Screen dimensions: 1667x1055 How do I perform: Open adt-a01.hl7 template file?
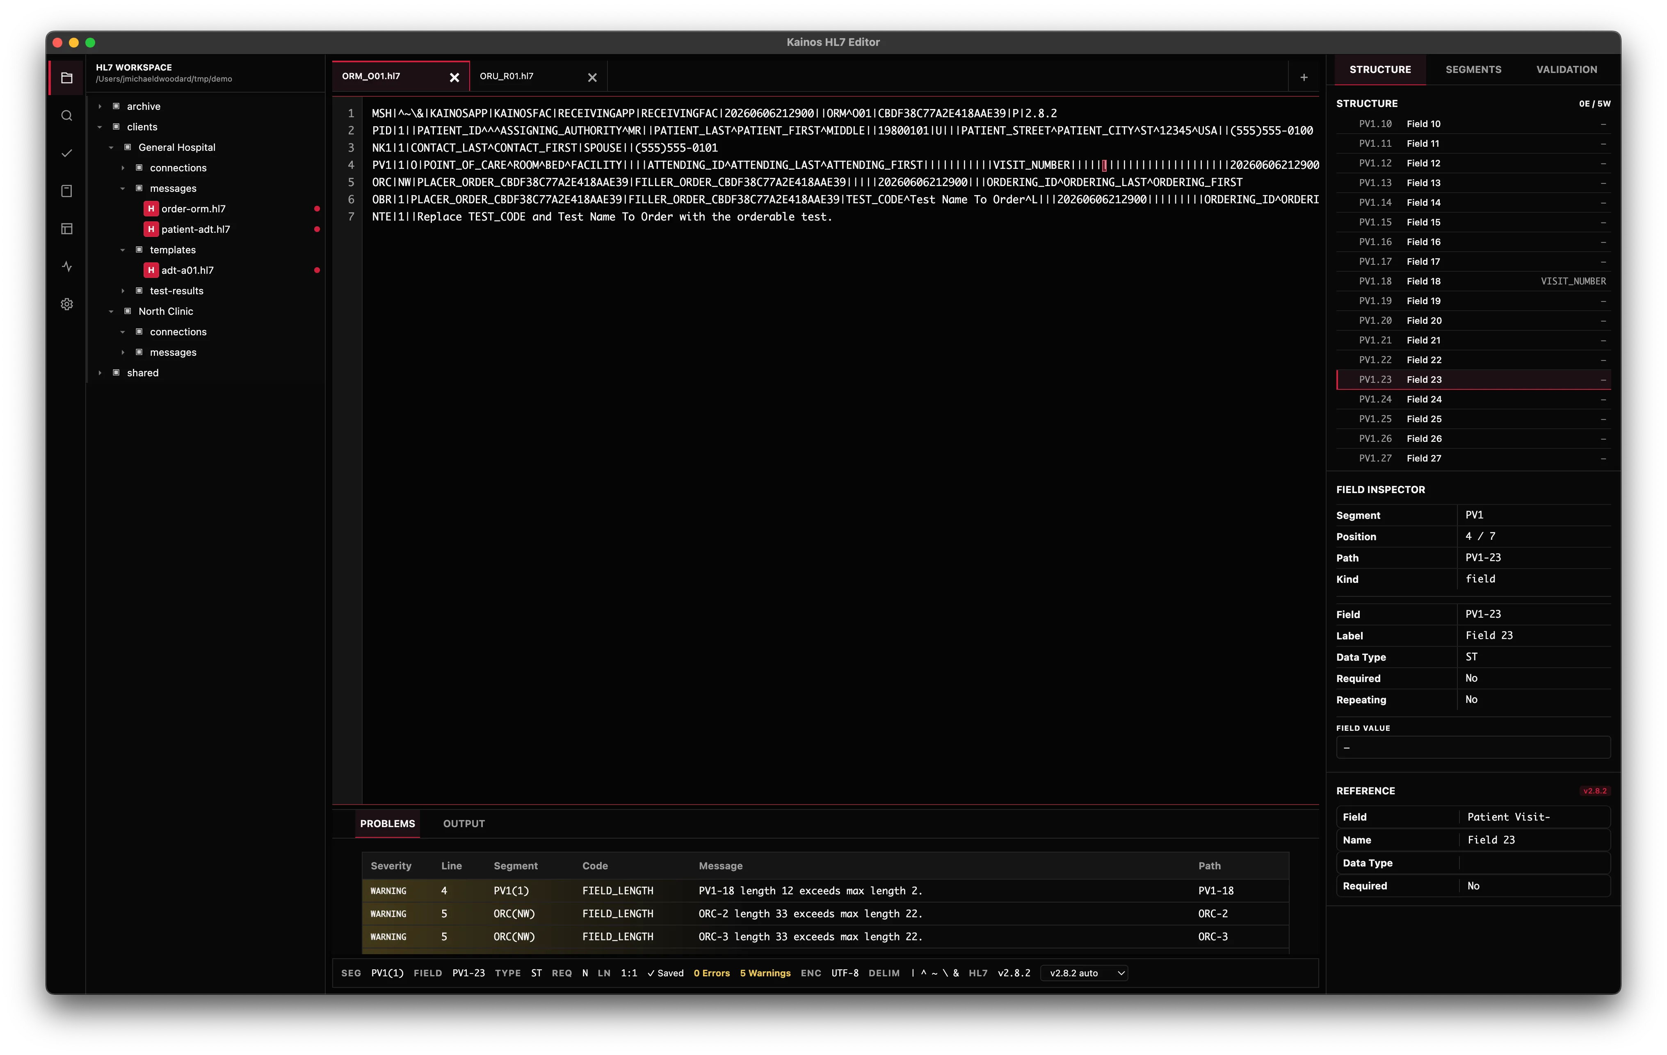[x=187, y=270]
